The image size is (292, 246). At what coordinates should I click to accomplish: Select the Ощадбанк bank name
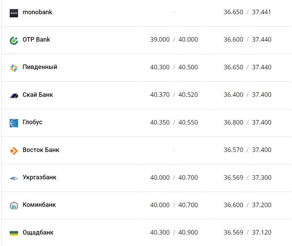38,232
